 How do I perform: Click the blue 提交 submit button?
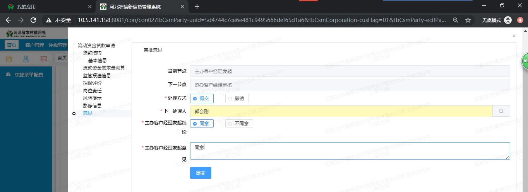pyautogui.click(x=201, y=173)
